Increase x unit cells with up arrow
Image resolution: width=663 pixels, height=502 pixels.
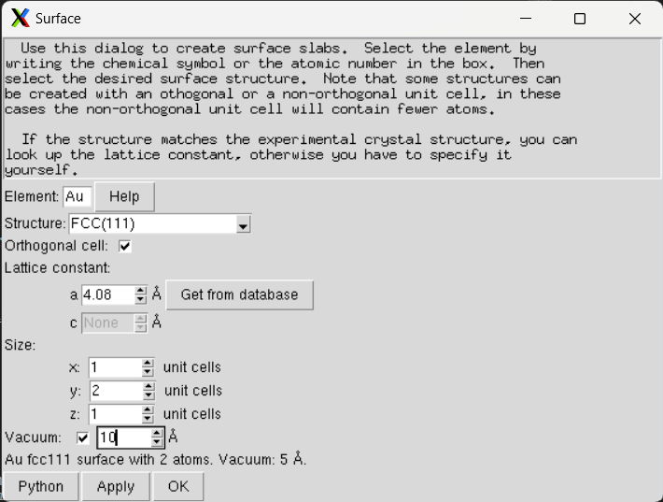[148, 363]
